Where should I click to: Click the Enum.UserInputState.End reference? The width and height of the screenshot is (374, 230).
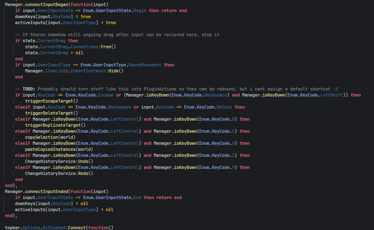click(114, 197)
